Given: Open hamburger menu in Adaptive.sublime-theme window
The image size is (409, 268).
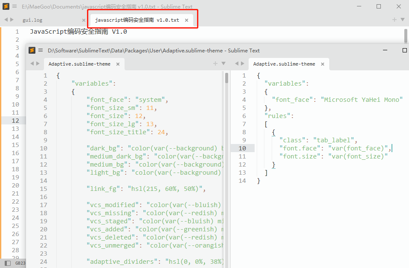Looking at the screenshot, I should pos(41,50).
